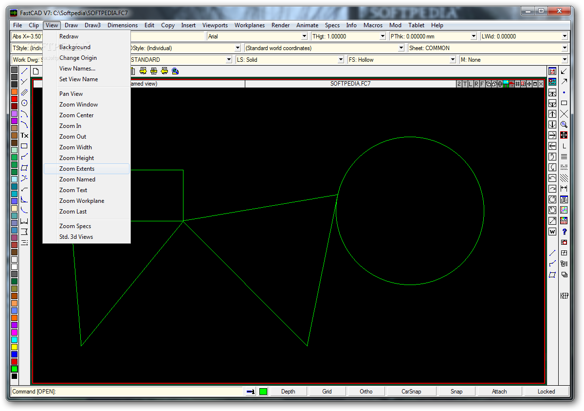Select the Tx text tool

pyautogui.click(x=24, y=135)
